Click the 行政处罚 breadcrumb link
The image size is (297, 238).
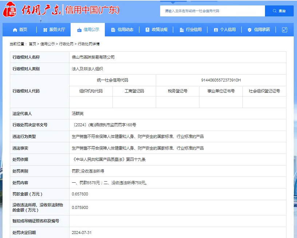[x=66, y=44]
